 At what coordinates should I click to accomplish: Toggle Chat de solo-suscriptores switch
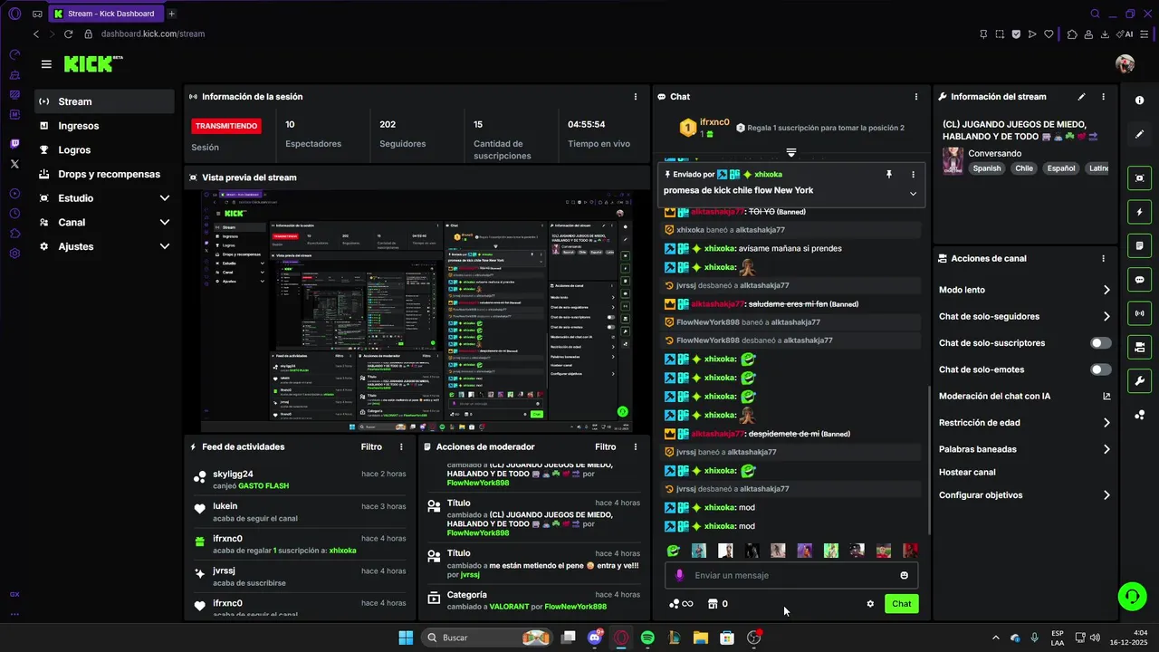(1100, 343)
